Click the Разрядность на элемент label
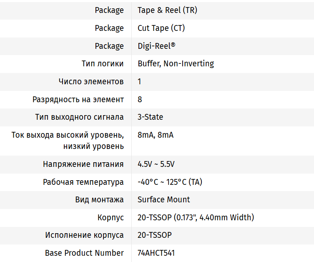 click(x=78, y=99)
